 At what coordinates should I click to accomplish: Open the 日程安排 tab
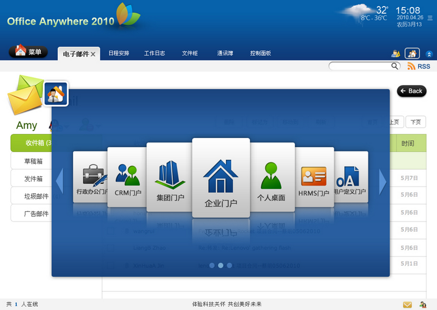(119, 53)
